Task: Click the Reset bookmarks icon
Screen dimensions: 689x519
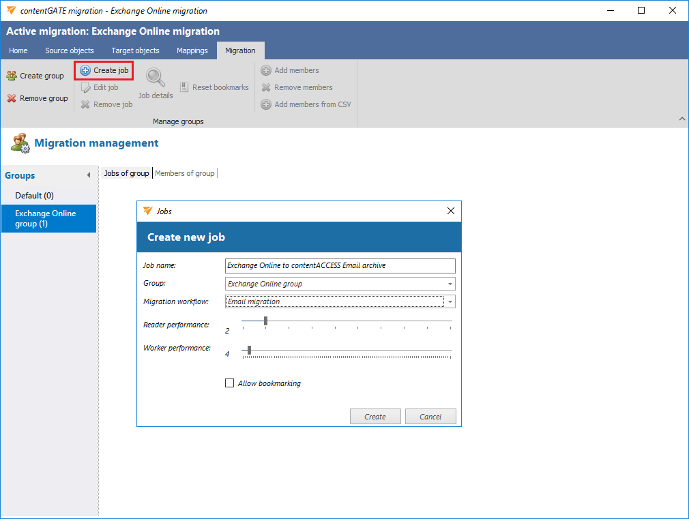Action: pos(185,87)
